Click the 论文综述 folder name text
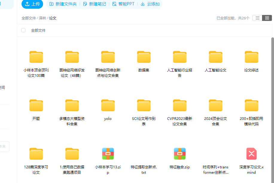Screen dimensions: 274x183 tap(251, 70)
